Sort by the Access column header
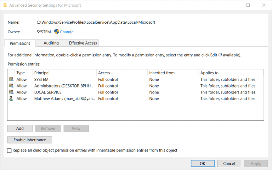This screenshot has width=272, height=170. tap(122, 73)
